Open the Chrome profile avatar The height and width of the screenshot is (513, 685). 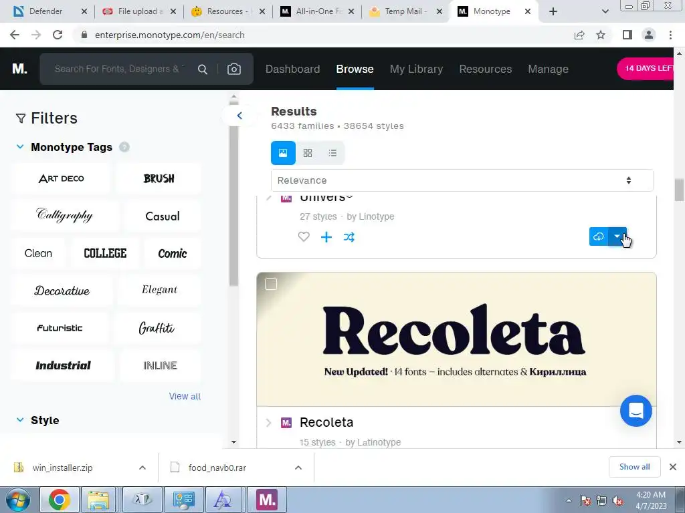[649, 35]
